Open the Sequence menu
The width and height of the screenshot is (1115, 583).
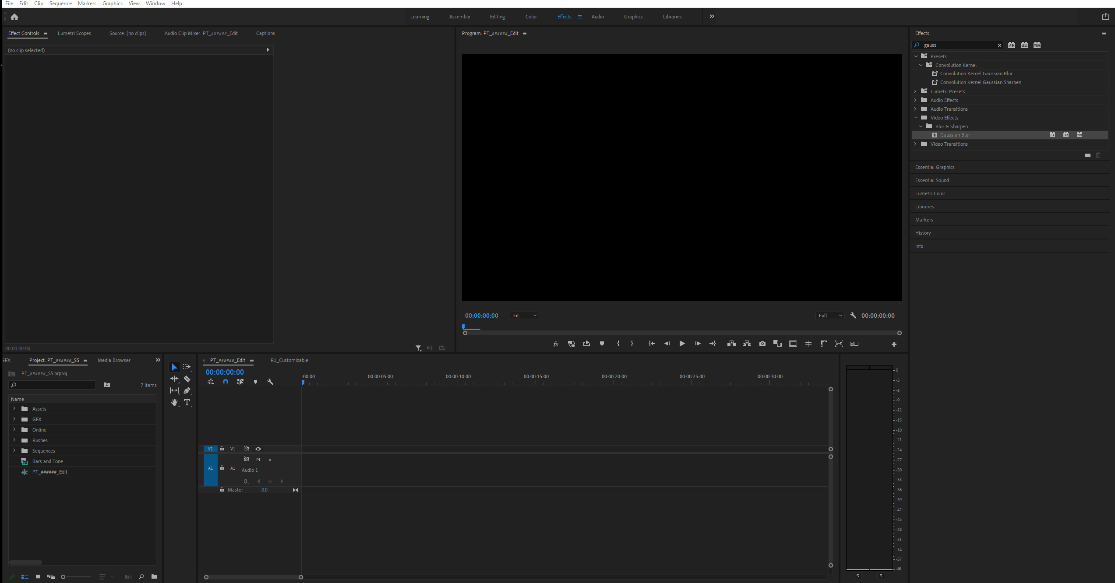pos(60,4)
